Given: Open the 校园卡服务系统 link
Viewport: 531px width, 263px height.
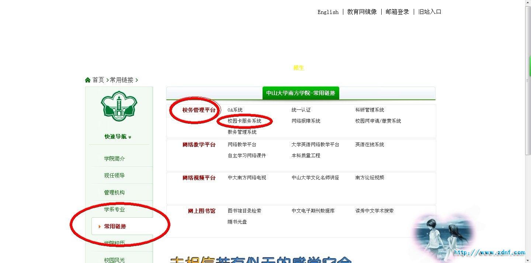Looking at the screenshot, I should coord(244,121).
